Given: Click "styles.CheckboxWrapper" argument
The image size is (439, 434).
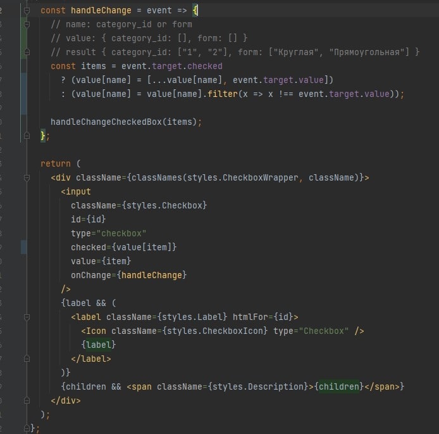Looking at the screenshot, I should tap(242, 178).
